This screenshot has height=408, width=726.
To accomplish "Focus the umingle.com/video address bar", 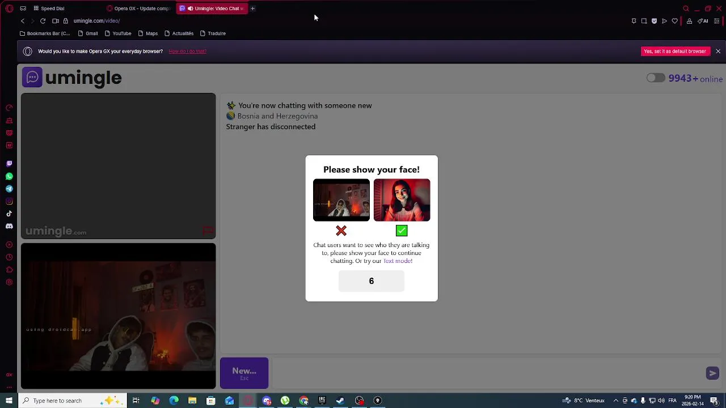I will pos(96,21).
